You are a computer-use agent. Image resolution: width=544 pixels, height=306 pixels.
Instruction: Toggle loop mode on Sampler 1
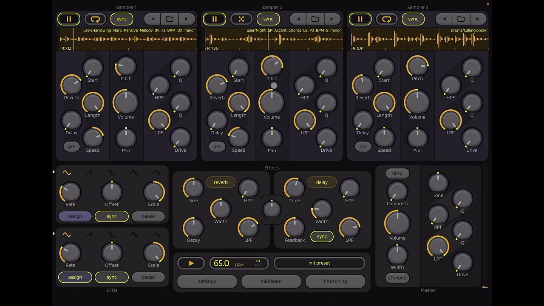pyautogui.click(x=95, y=19)
